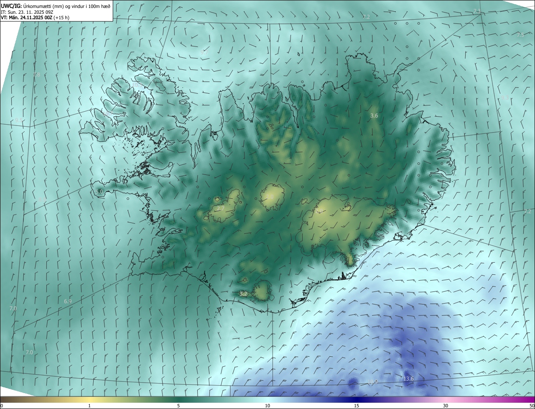Click the 50 tick label on the color scale
Image resolution: width=535 pixels, height=409 pixels.
point(532,406)
